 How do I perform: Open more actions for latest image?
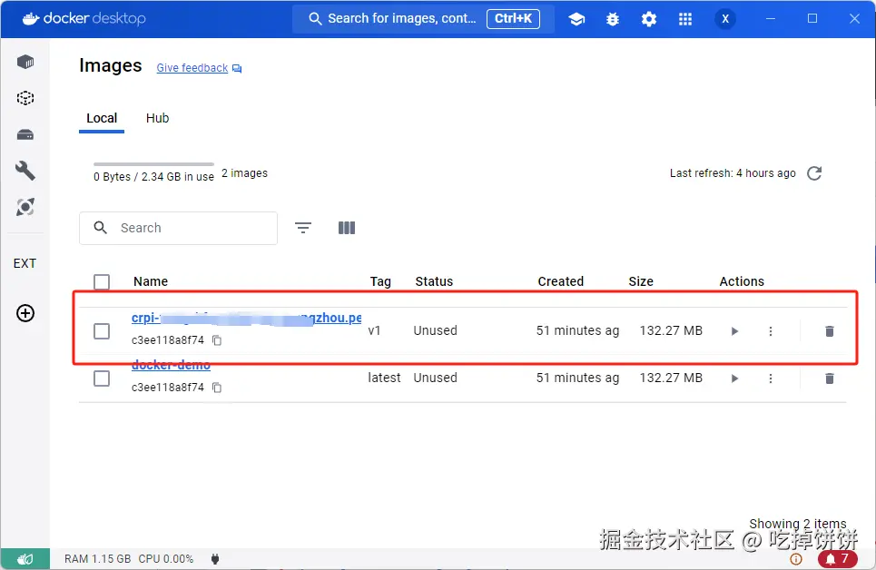[x=771, y=378]
